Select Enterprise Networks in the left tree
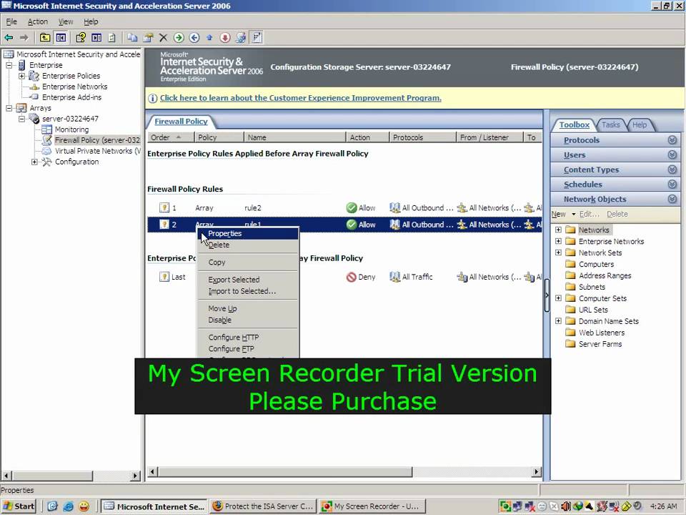The height and width of the screenshot is (515, 686). coord(74,87)
